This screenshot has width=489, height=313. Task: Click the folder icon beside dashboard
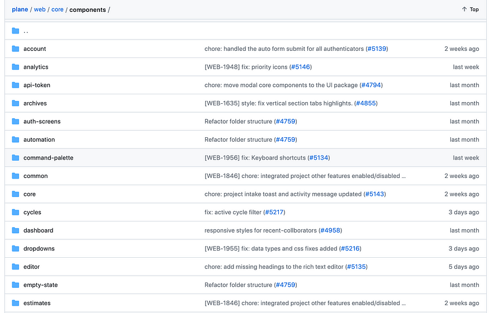[15, 230]
